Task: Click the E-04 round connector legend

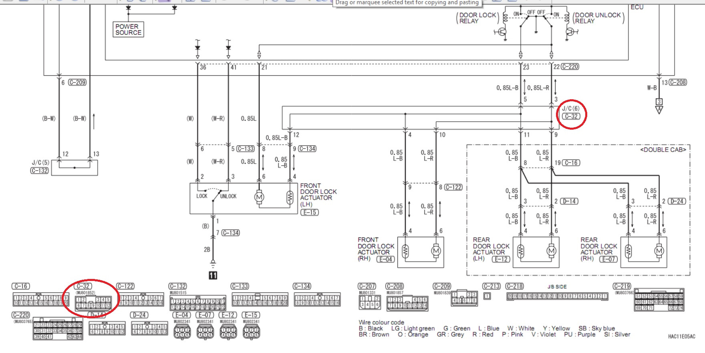Action: point(182,331)
